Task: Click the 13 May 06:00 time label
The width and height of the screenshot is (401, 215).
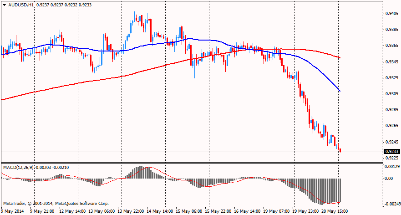Action: pos(102,211)
